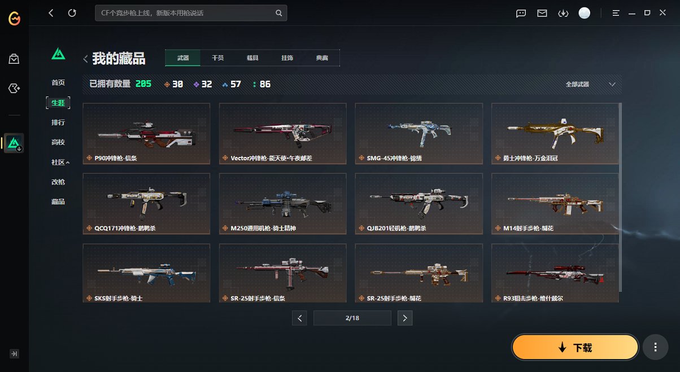Image resolution: width=680 pixels, height=372 pixels.
Task: Click the search magnifier icon
Action: tap(278, 13)
